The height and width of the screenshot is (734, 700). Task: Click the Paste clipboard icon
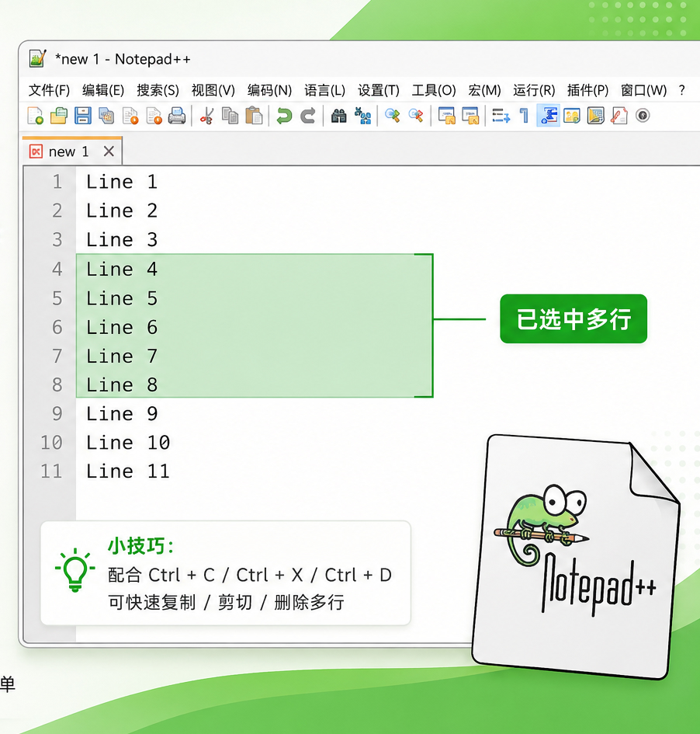pyautogui.click(x=254, y=116)
